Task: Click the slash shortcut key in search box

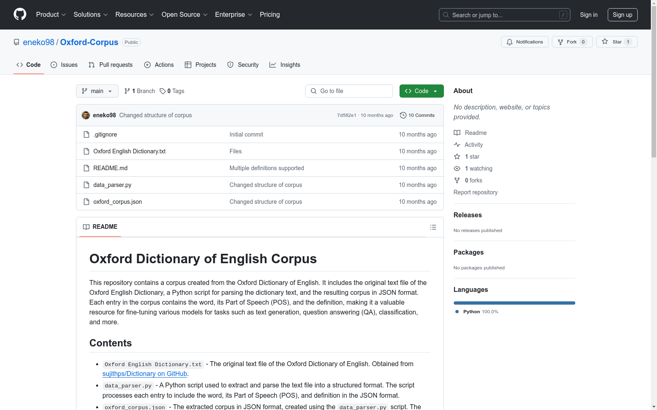Action: (563, 15)
